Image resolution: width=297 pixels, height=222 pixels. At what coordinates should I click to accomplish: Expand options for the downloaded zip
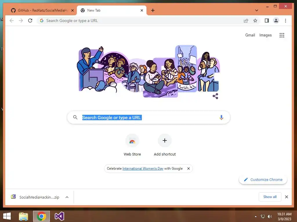67,197
